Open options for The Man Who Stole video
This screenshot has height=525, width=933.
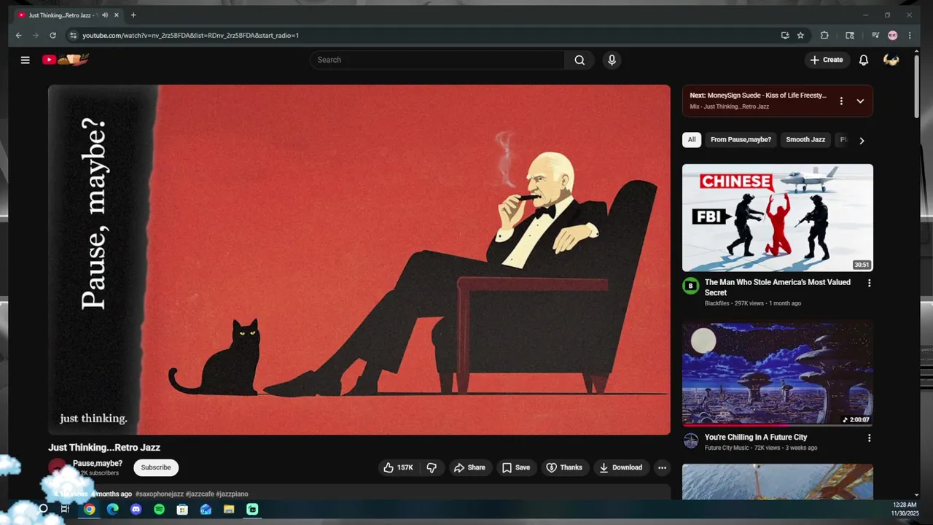point(869,283)
